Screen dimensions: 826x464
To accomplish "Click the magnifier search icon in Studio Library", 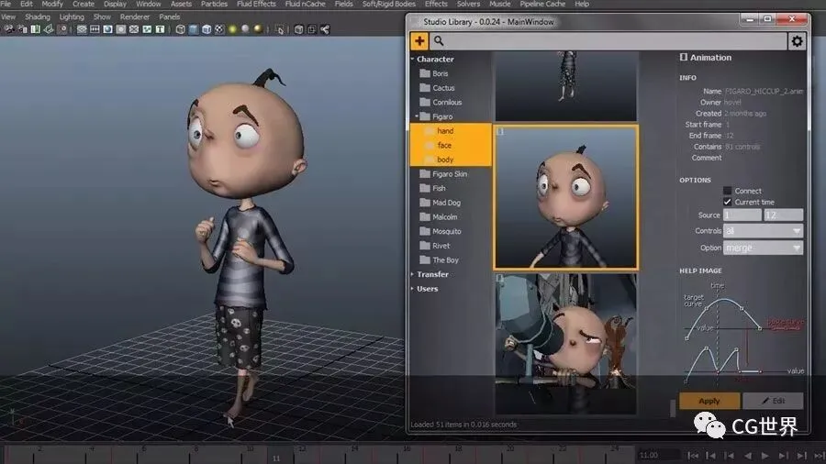I will point(439,40).
